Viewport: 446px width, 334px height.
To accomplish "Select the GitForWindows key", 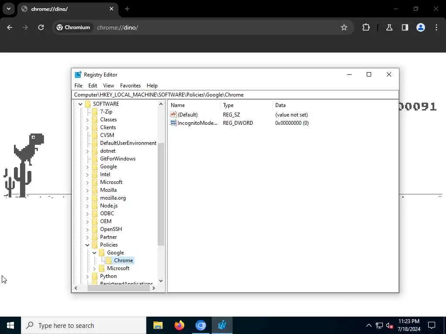I will coord(118,158).
